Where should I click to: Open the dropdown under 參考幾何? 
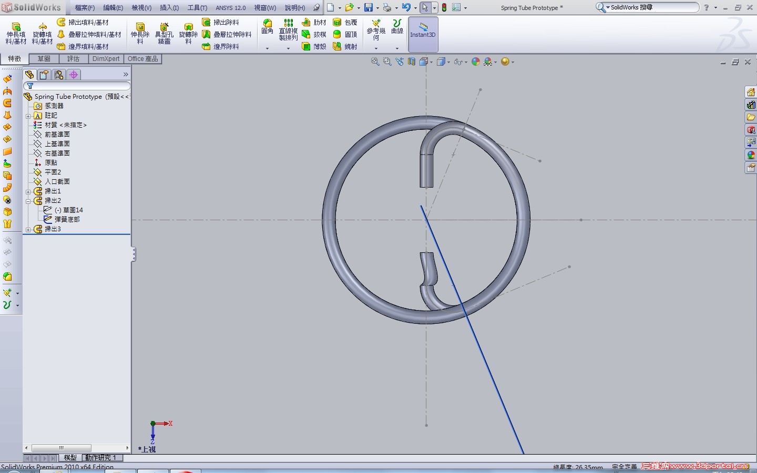(x=376, y=48)
